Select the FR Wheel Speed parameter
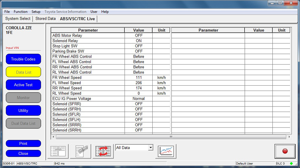Viewport: 300px width, 168px height. click(x=111, y=78)
